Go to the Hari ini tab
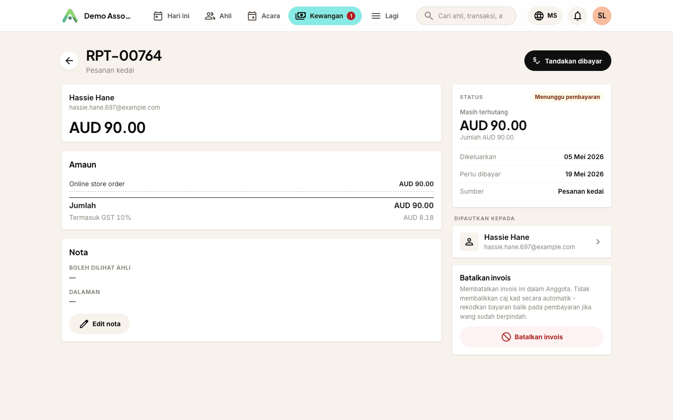The image size is (673, 420). 171,16
